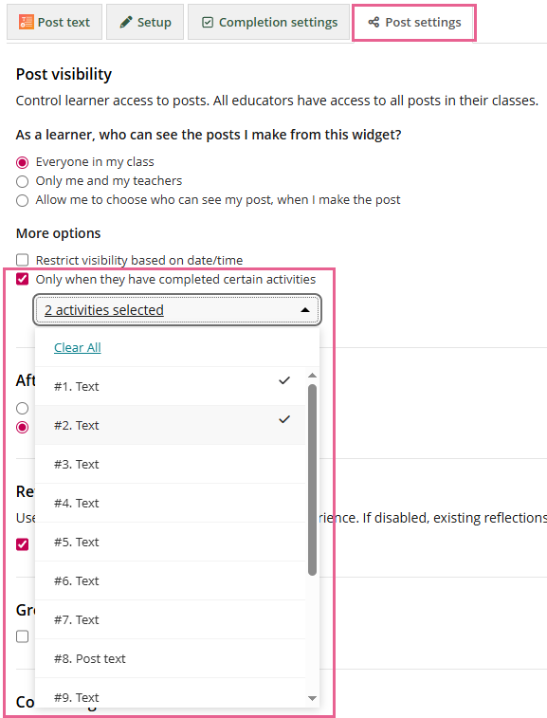This screenshot has width=547, height=718.
Task: Click the activity list scrollbar thumb
Action: pos(312,479)
